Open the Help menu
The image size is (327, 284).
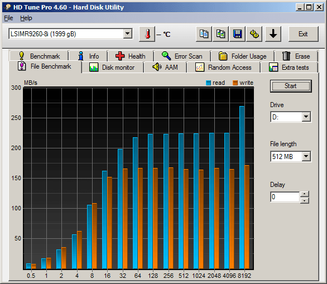26,18
